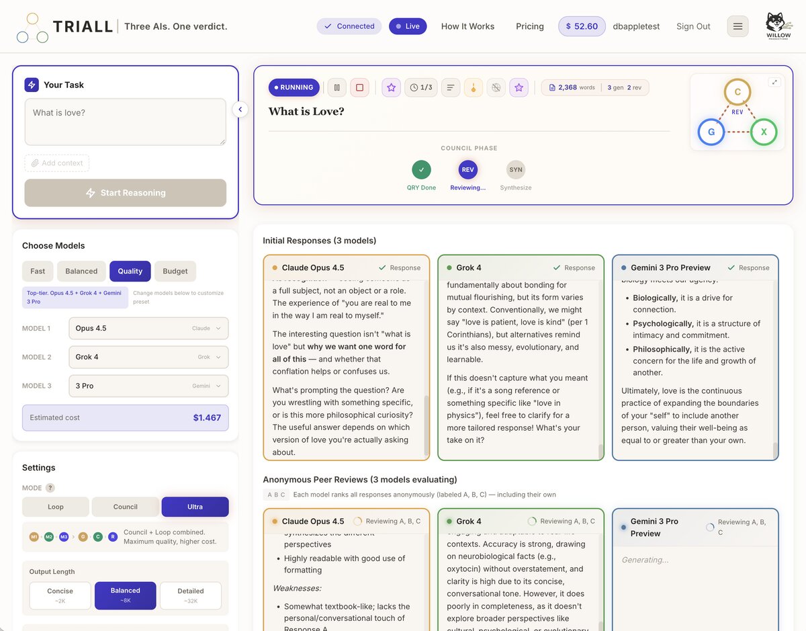The width and height of the screenshot is (806, 631).
Task: Click the A B C label badge
Action: tap(276, 495)
